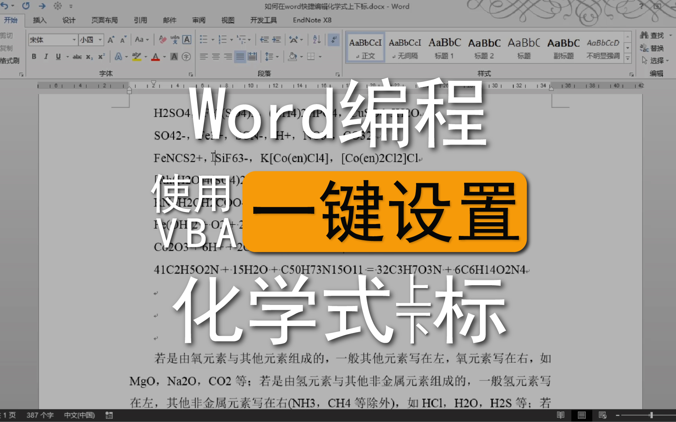676x422 pixels.
Task: Toggle bold formatting
Action: click(34, 57)
